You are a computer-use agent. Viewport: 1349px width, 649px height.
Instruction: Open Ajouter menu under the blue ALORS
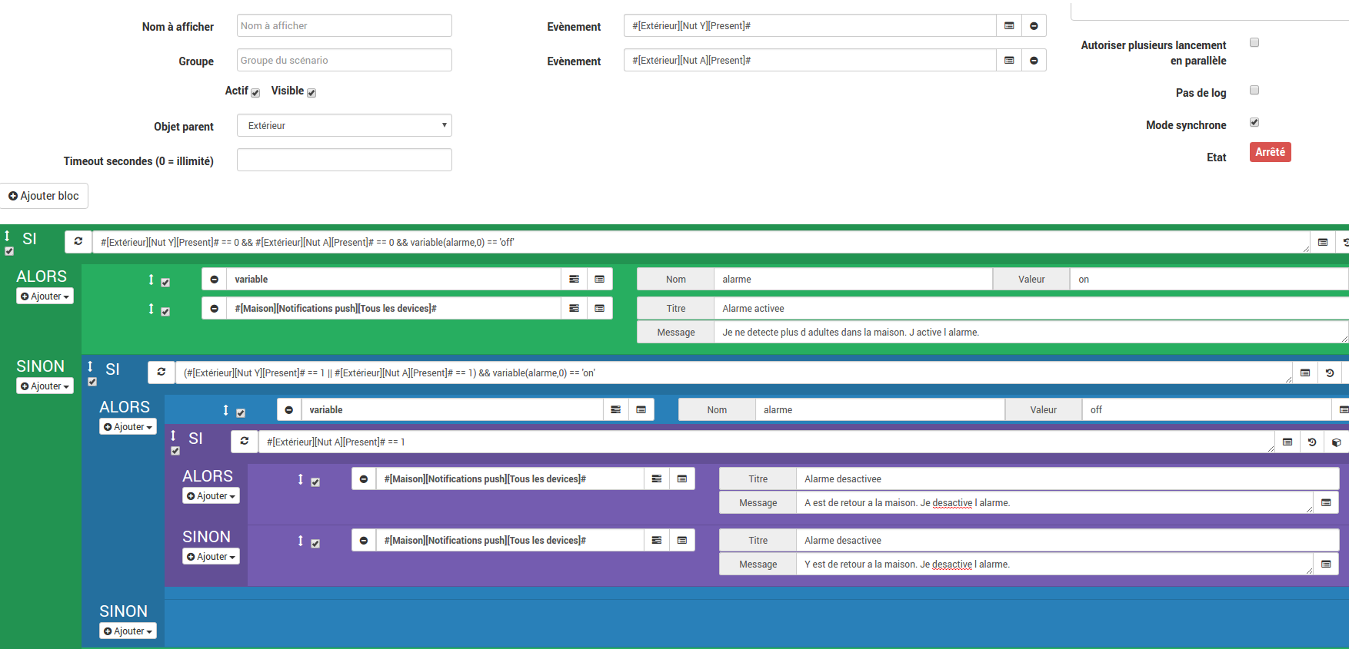point(128,427)
